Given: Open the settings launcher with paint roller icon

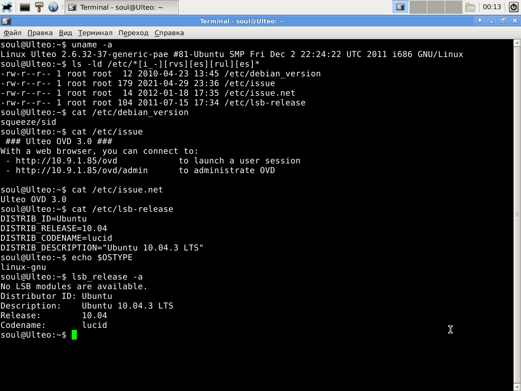Looking at the screenshot, I should pyautogui.click(x=39, y=7).
